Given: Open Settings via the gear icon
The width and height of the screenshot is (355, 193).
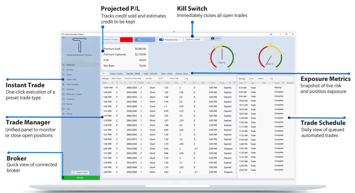Looking at the screenshot, I should (64, 114).
